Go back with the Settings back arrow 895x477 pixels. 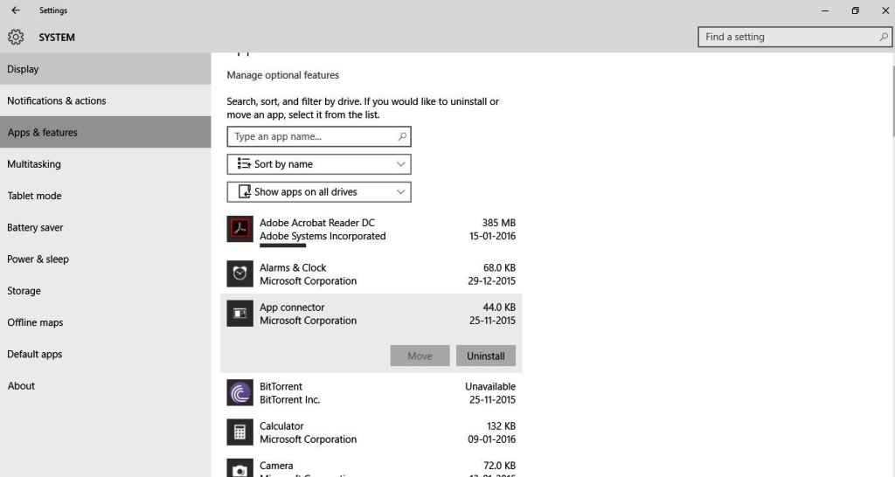[x=16, y=10]
